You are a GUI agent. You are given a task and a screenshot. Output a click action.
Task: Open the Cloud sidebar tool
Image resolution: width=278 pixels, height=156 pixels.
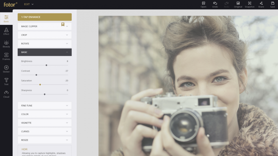coord(6,94)
